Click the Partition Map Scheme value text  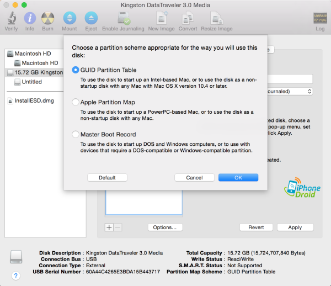(251, 272)
